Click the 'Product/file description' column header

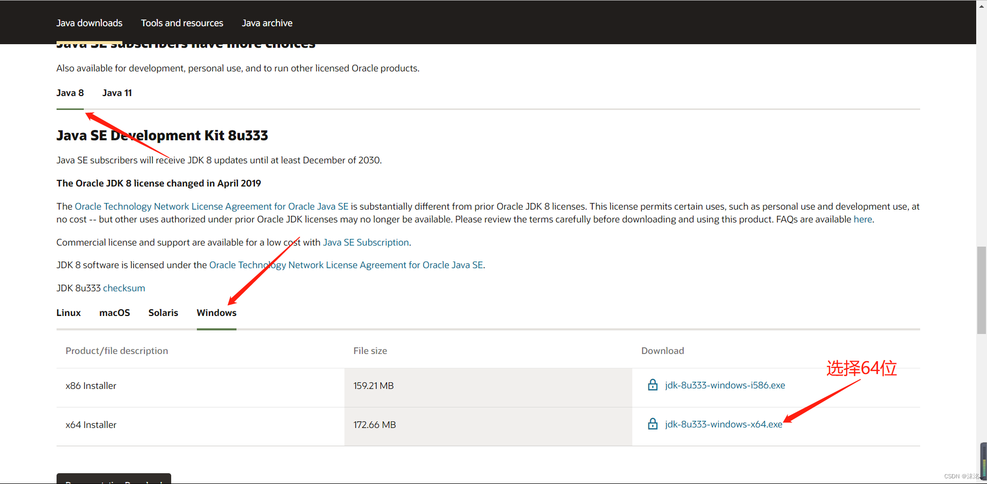[117, 351]
